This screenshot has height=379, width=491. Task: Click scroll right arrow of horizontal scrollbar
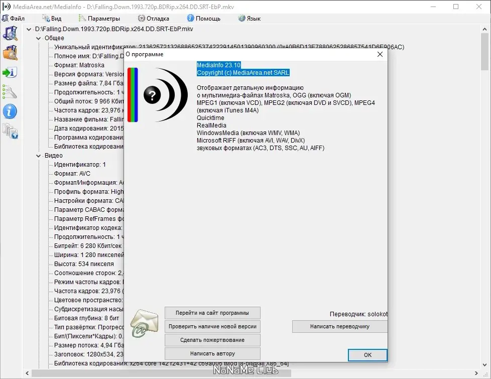[476, 373]
